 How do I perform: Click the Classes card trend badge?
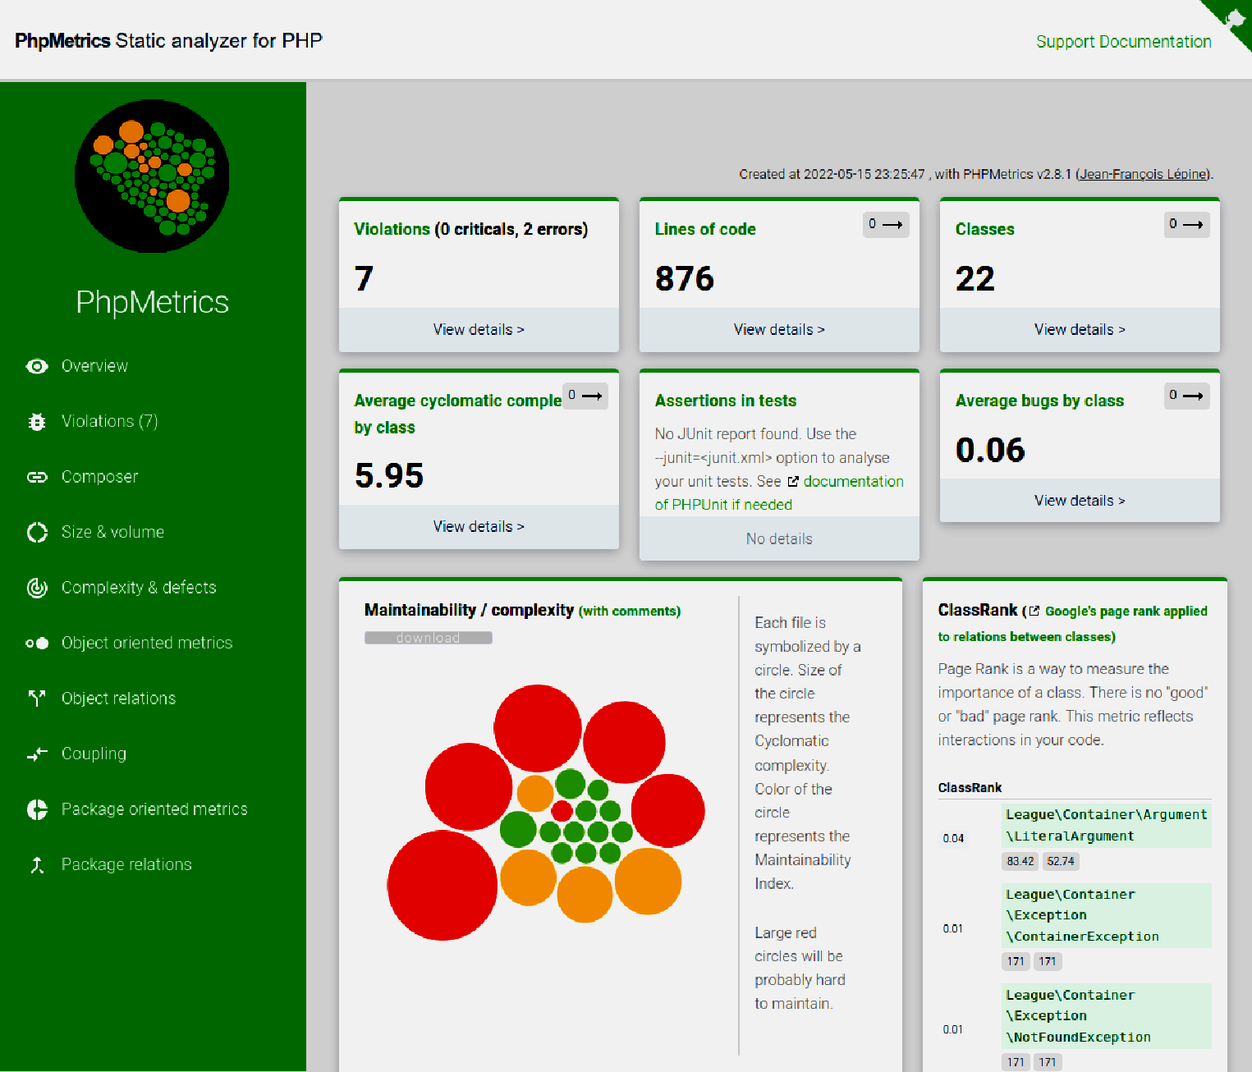1186,224
